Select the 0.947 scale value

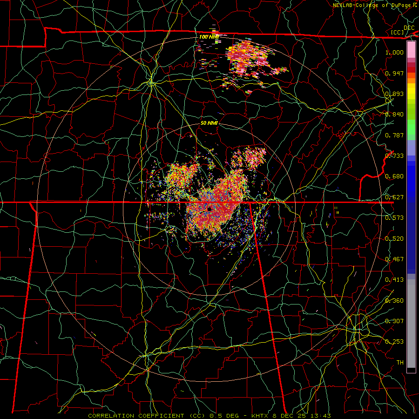pos(394,73)
